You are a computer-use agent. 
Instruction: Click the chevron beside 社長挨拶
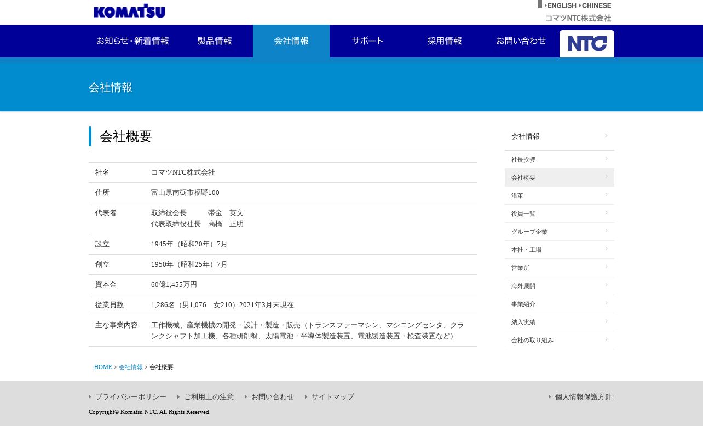606,158
